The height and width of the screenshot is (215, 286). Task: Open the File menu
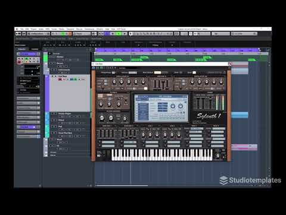(x=22, y=29)
